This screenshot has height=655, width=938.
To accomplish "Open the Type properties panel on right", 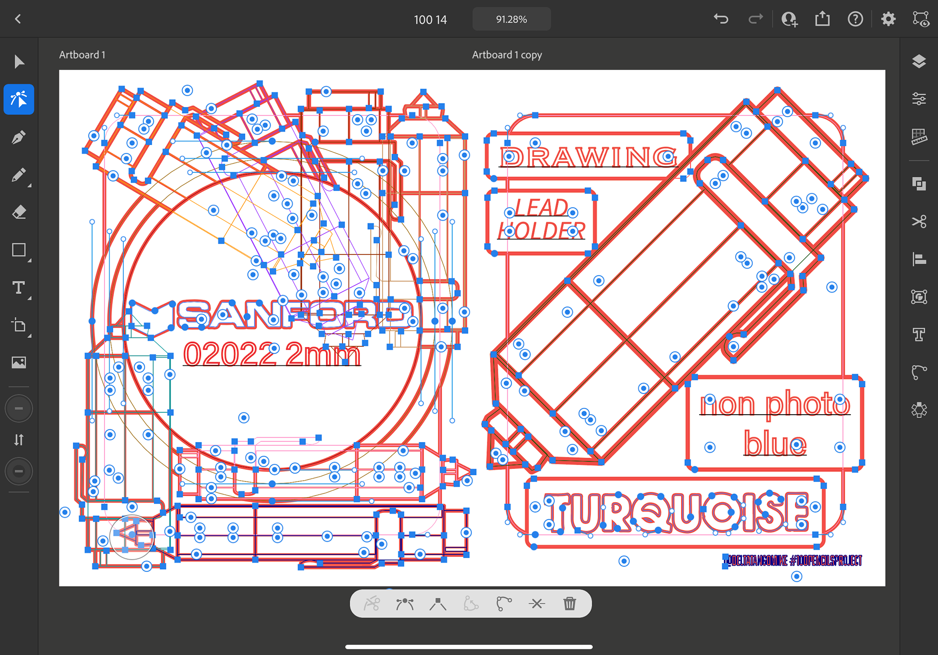I will click(x=919, y=335).
